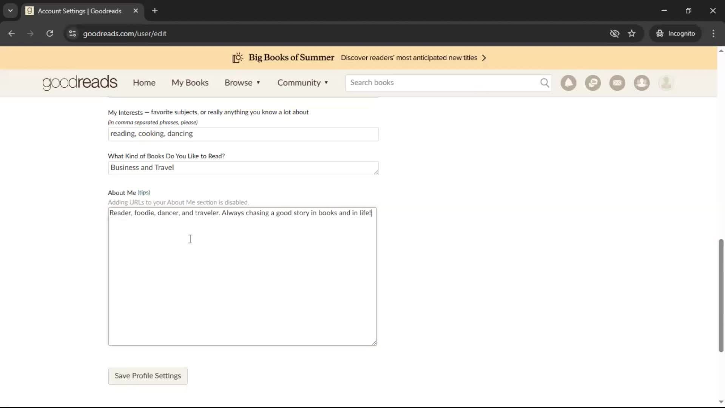Viewport: 725px width, 408px height.
Task: Click the Goodreads favicon on tab
Action: (x=29, y=11)
